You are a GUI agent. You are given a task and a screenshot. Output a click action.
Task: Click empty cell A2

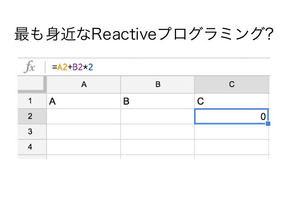click(x=84, y=116)
